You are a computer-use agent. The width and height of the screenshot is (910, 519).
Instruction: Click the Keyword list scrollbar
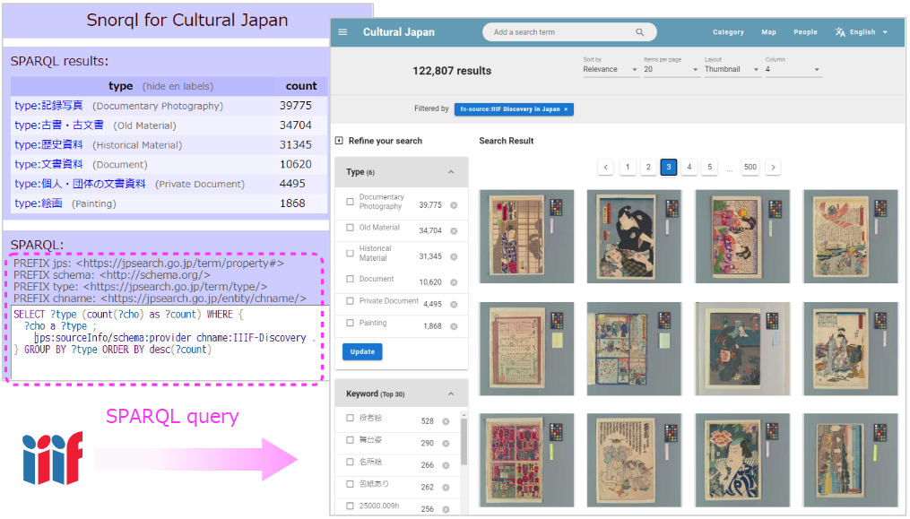[x=464, y=441]
